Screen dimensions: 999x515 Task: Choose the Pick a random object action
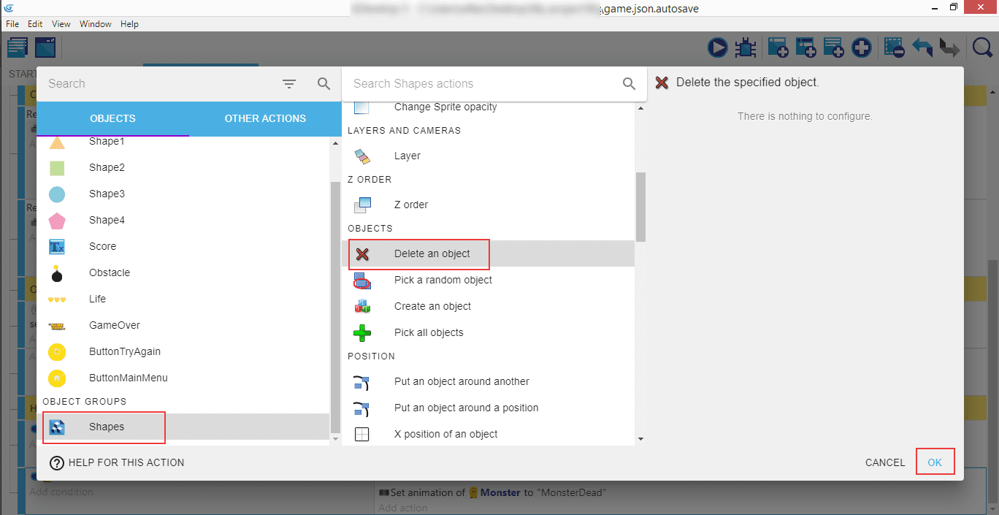point(443,280)
